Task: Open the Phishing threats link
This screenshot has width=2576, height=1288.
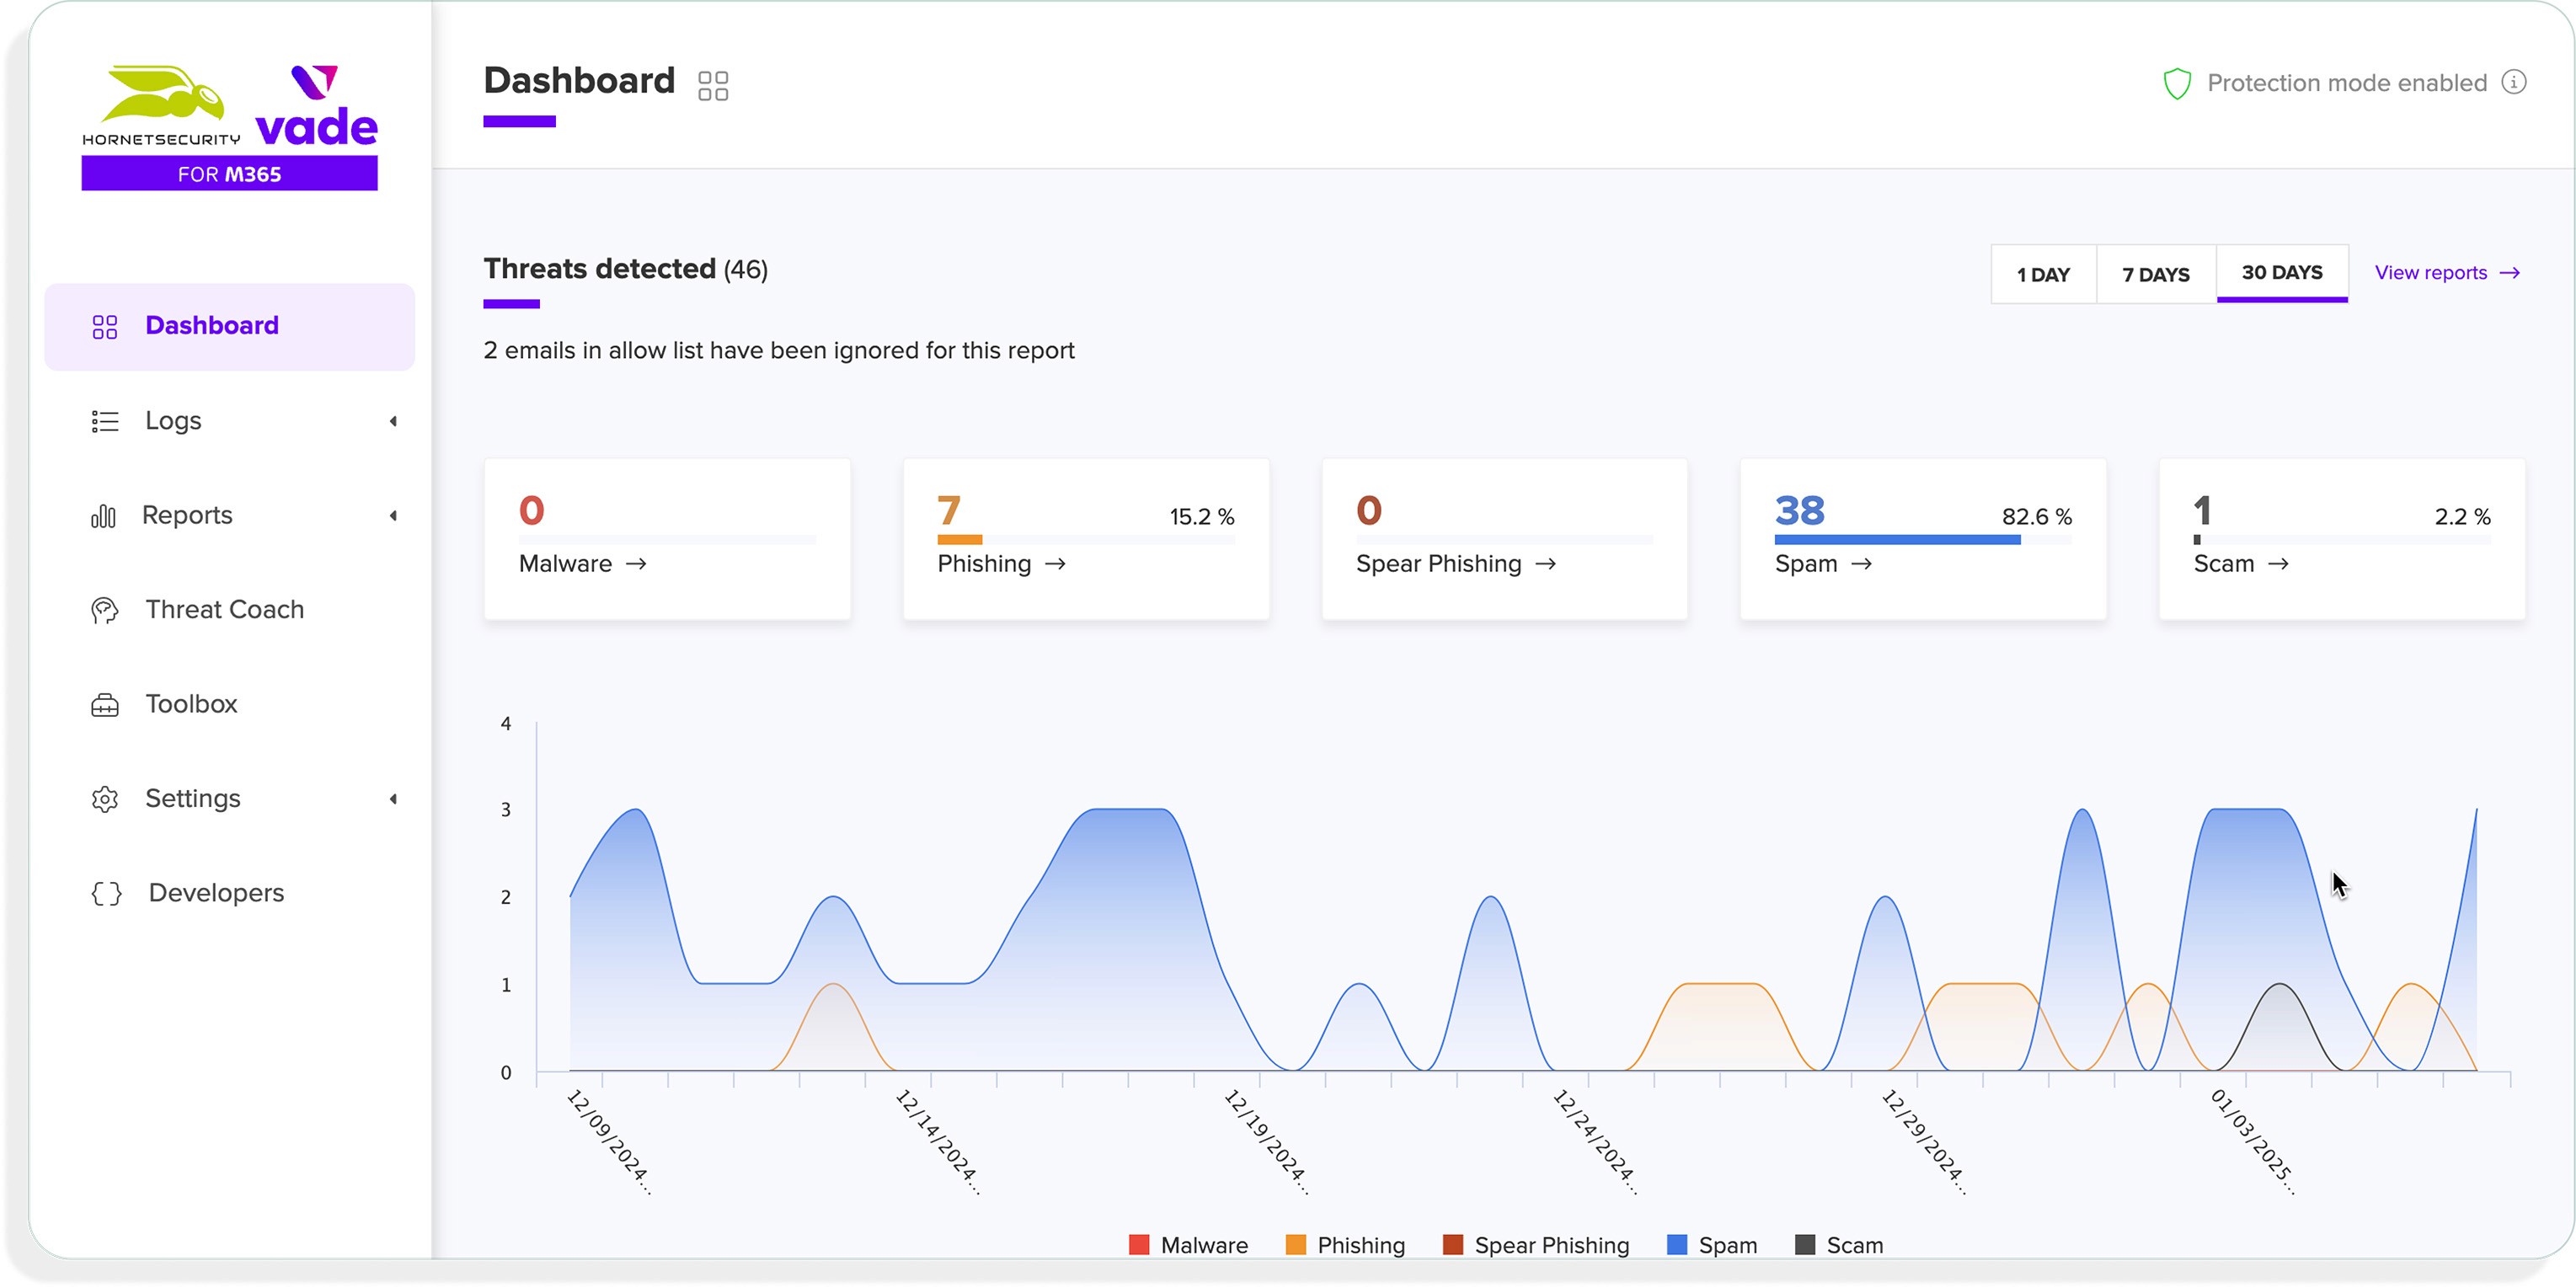Action: coord(1002,564)
